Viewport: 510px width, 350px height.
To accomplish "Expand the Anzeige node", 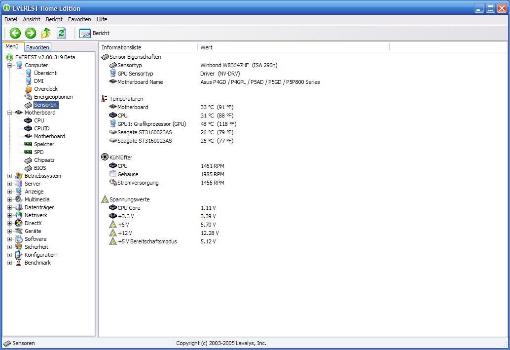I will point(9,192).
